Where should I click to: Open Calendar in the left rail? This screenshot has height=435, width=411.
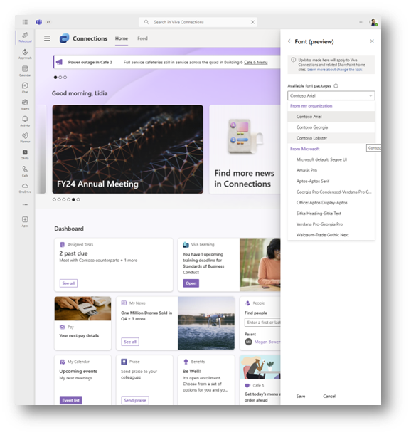(25, 71)
